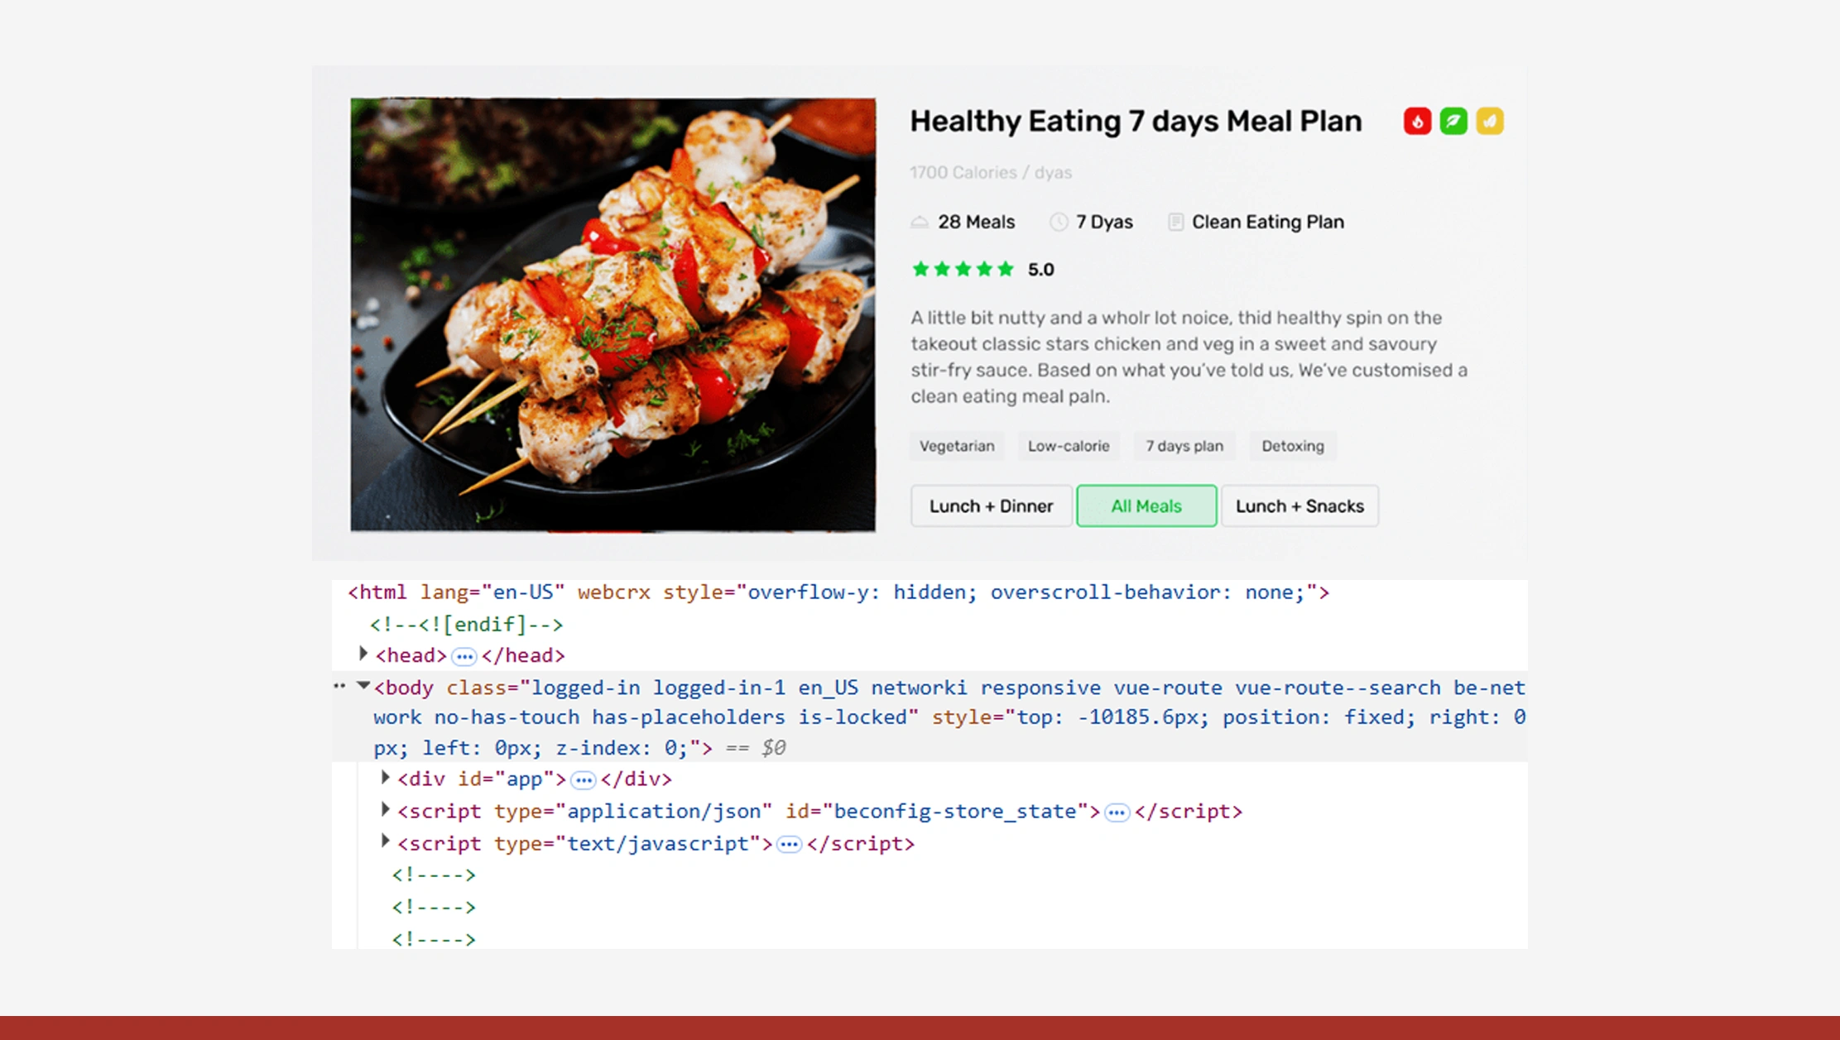
Task: Click the green leaf badge icon
Action: click(x=1453, y=121)
